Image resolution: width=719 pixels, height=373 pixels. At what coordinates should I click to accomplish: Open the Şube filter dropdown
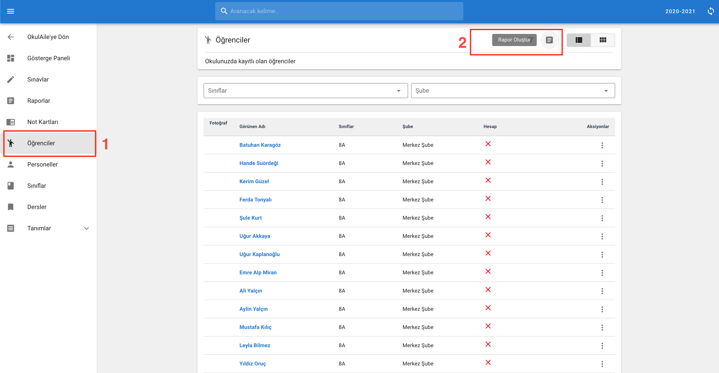(x=513, y=91)
